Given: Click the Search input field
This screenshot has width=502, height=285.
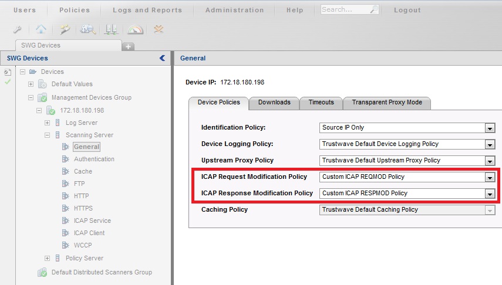Looking at the screenshot, I should [x=343, y=10].
